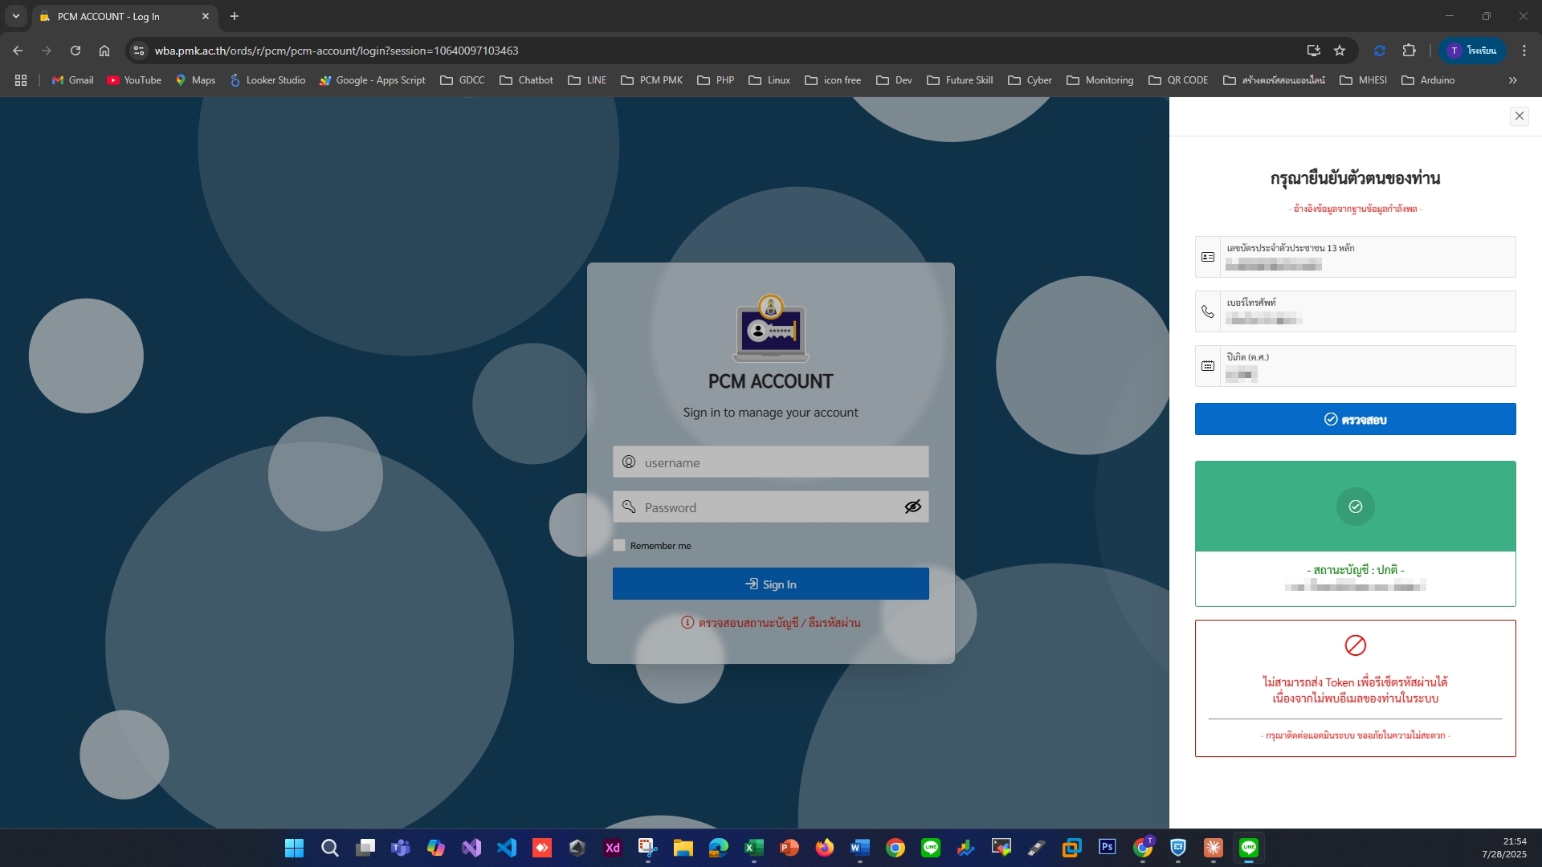Open the PCM PMK bookmarks folder
Image resolution: width=1542 pixels, height=867 pixels.
coord(651,80)
